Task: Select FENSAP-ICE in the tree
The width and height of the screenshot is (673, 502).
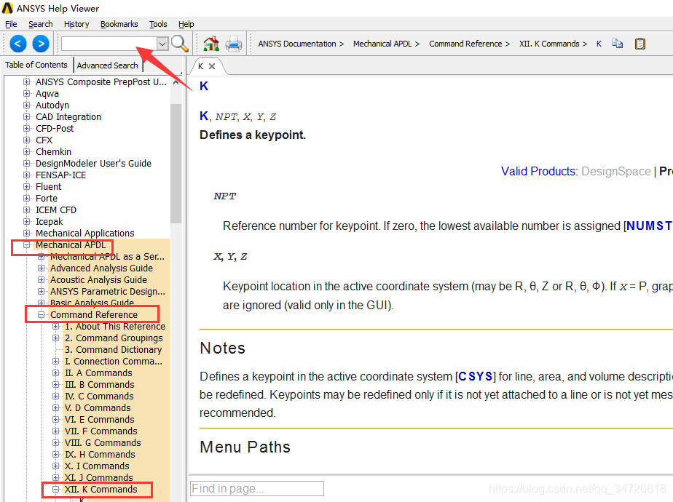Action: click(61, 175)
